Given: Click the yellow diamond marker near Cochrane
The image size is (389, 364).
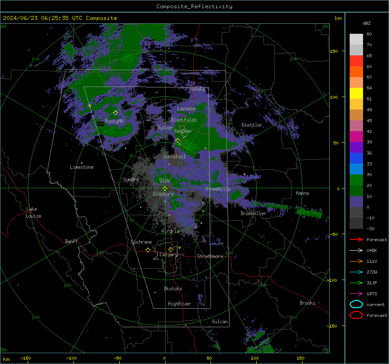Looking at the screenshot, I should (x=148, y=250).
